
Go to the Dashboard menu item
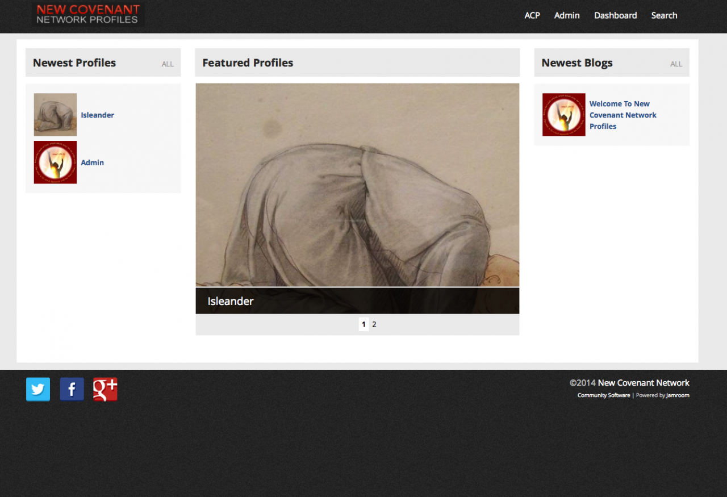616,15
